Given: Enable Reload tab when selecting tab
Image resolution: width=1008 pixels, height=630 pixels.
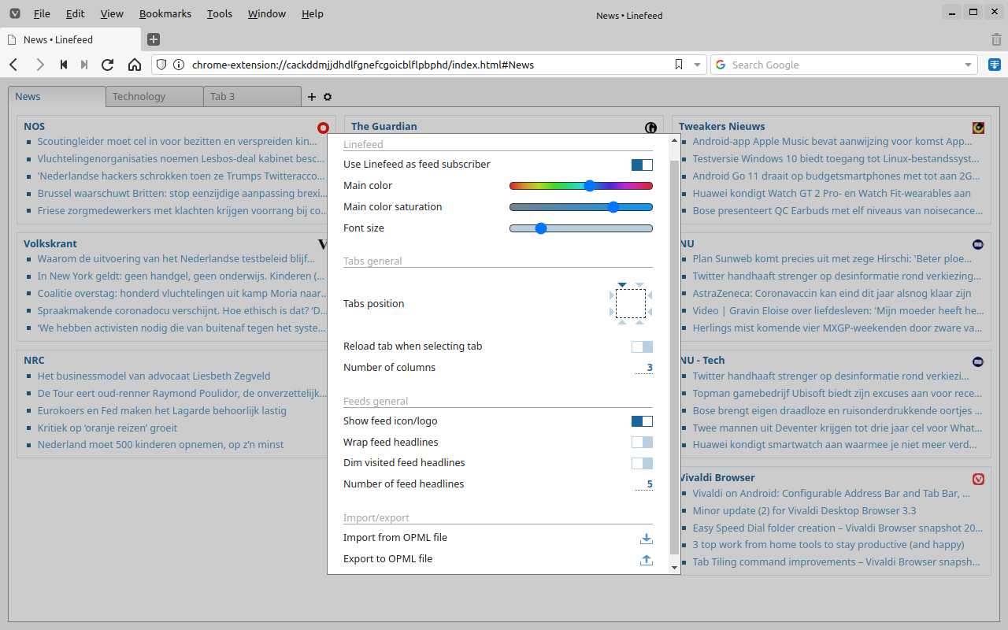Looking at the screenshot, I should point(642,346).
